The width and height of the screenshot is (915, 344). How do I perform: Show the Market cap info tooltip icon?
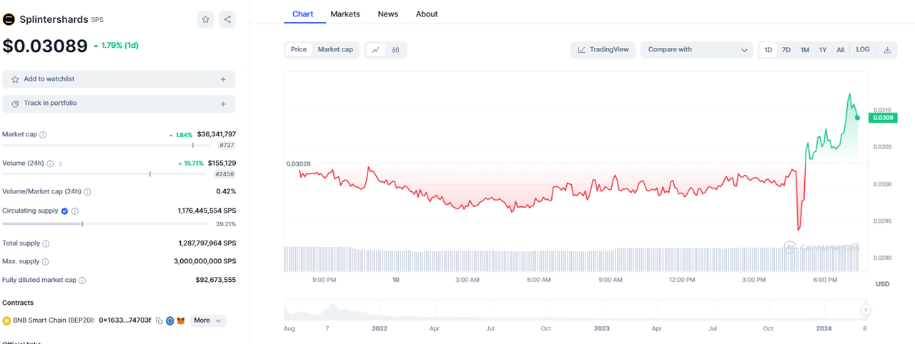43,135
